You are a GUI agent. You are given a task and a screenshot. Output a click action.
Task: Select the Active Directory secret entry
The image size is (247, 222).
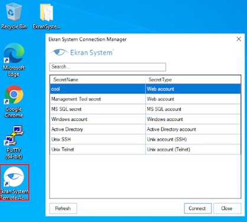pos(145,129)
